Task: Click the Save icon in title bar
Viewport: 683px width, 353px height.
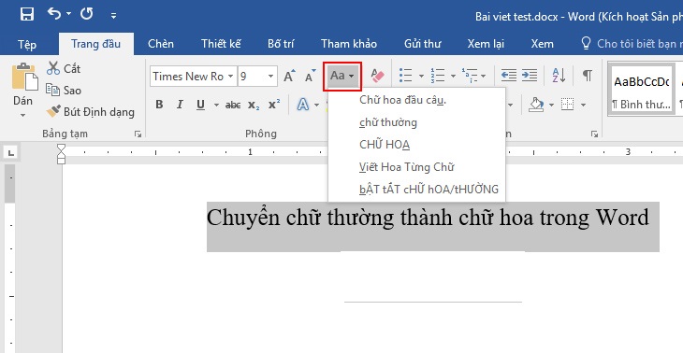Action: [x=27, y=14]
